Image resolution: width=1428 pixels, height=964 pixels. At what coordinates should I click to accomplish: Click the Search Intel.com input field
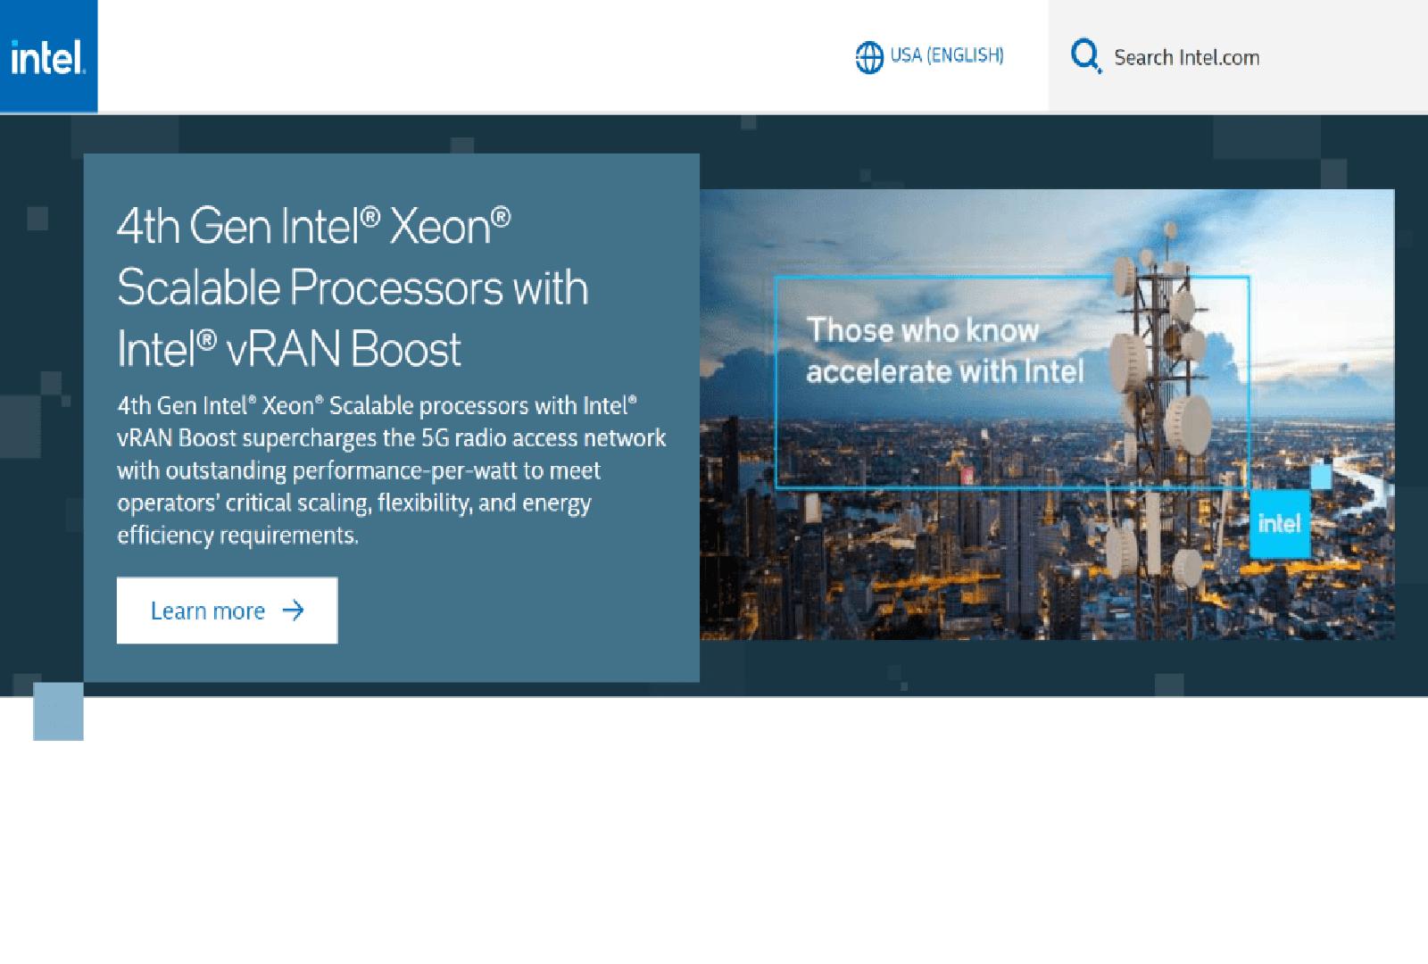click(x=1185, y=57)
